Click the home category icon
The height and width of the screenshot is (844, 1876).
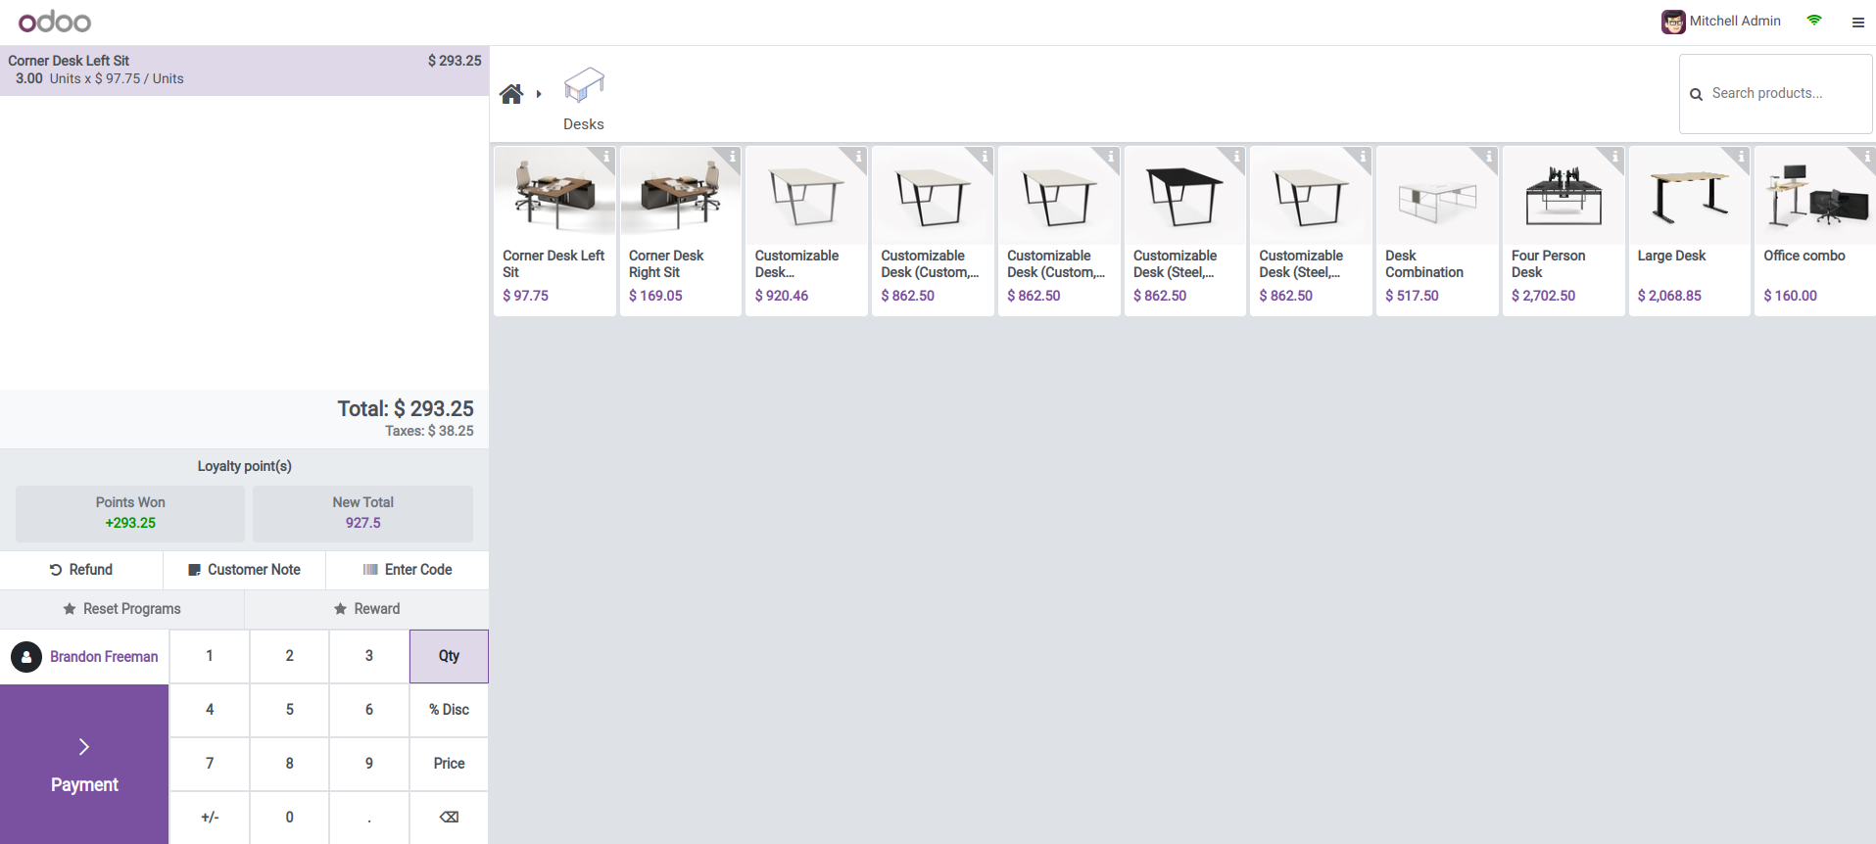click(x=511, y=94)
